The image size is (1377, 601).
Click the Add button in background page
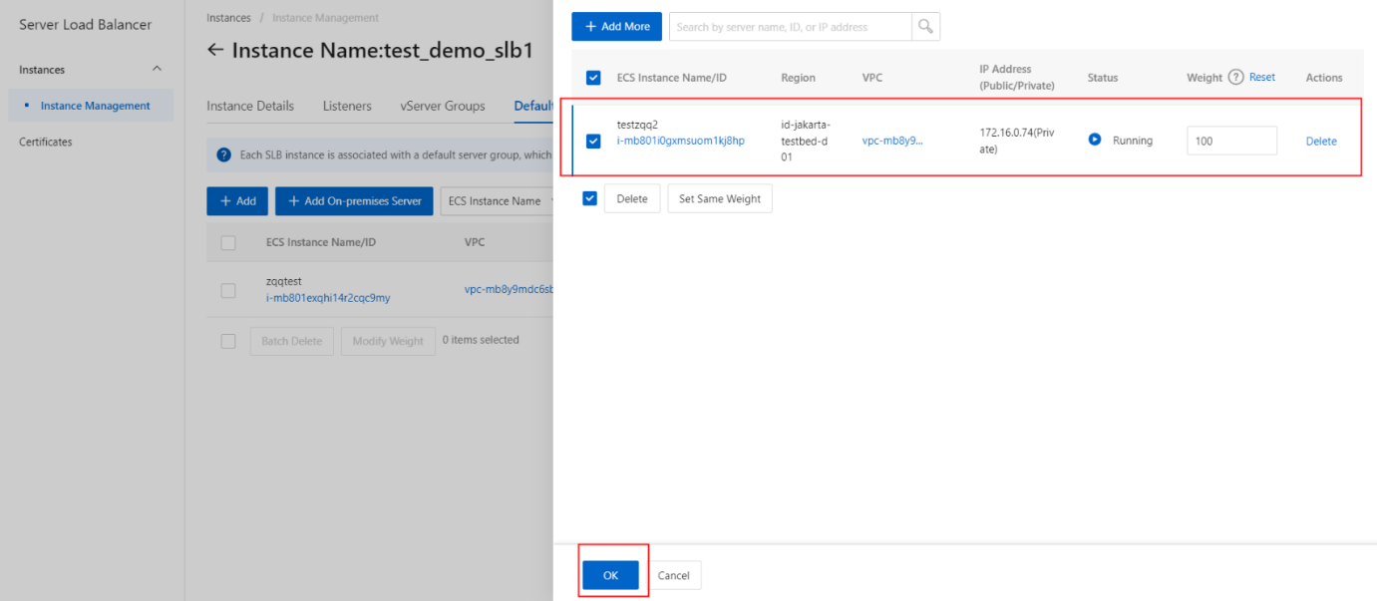pyautogui.click(x=237, y=201)
